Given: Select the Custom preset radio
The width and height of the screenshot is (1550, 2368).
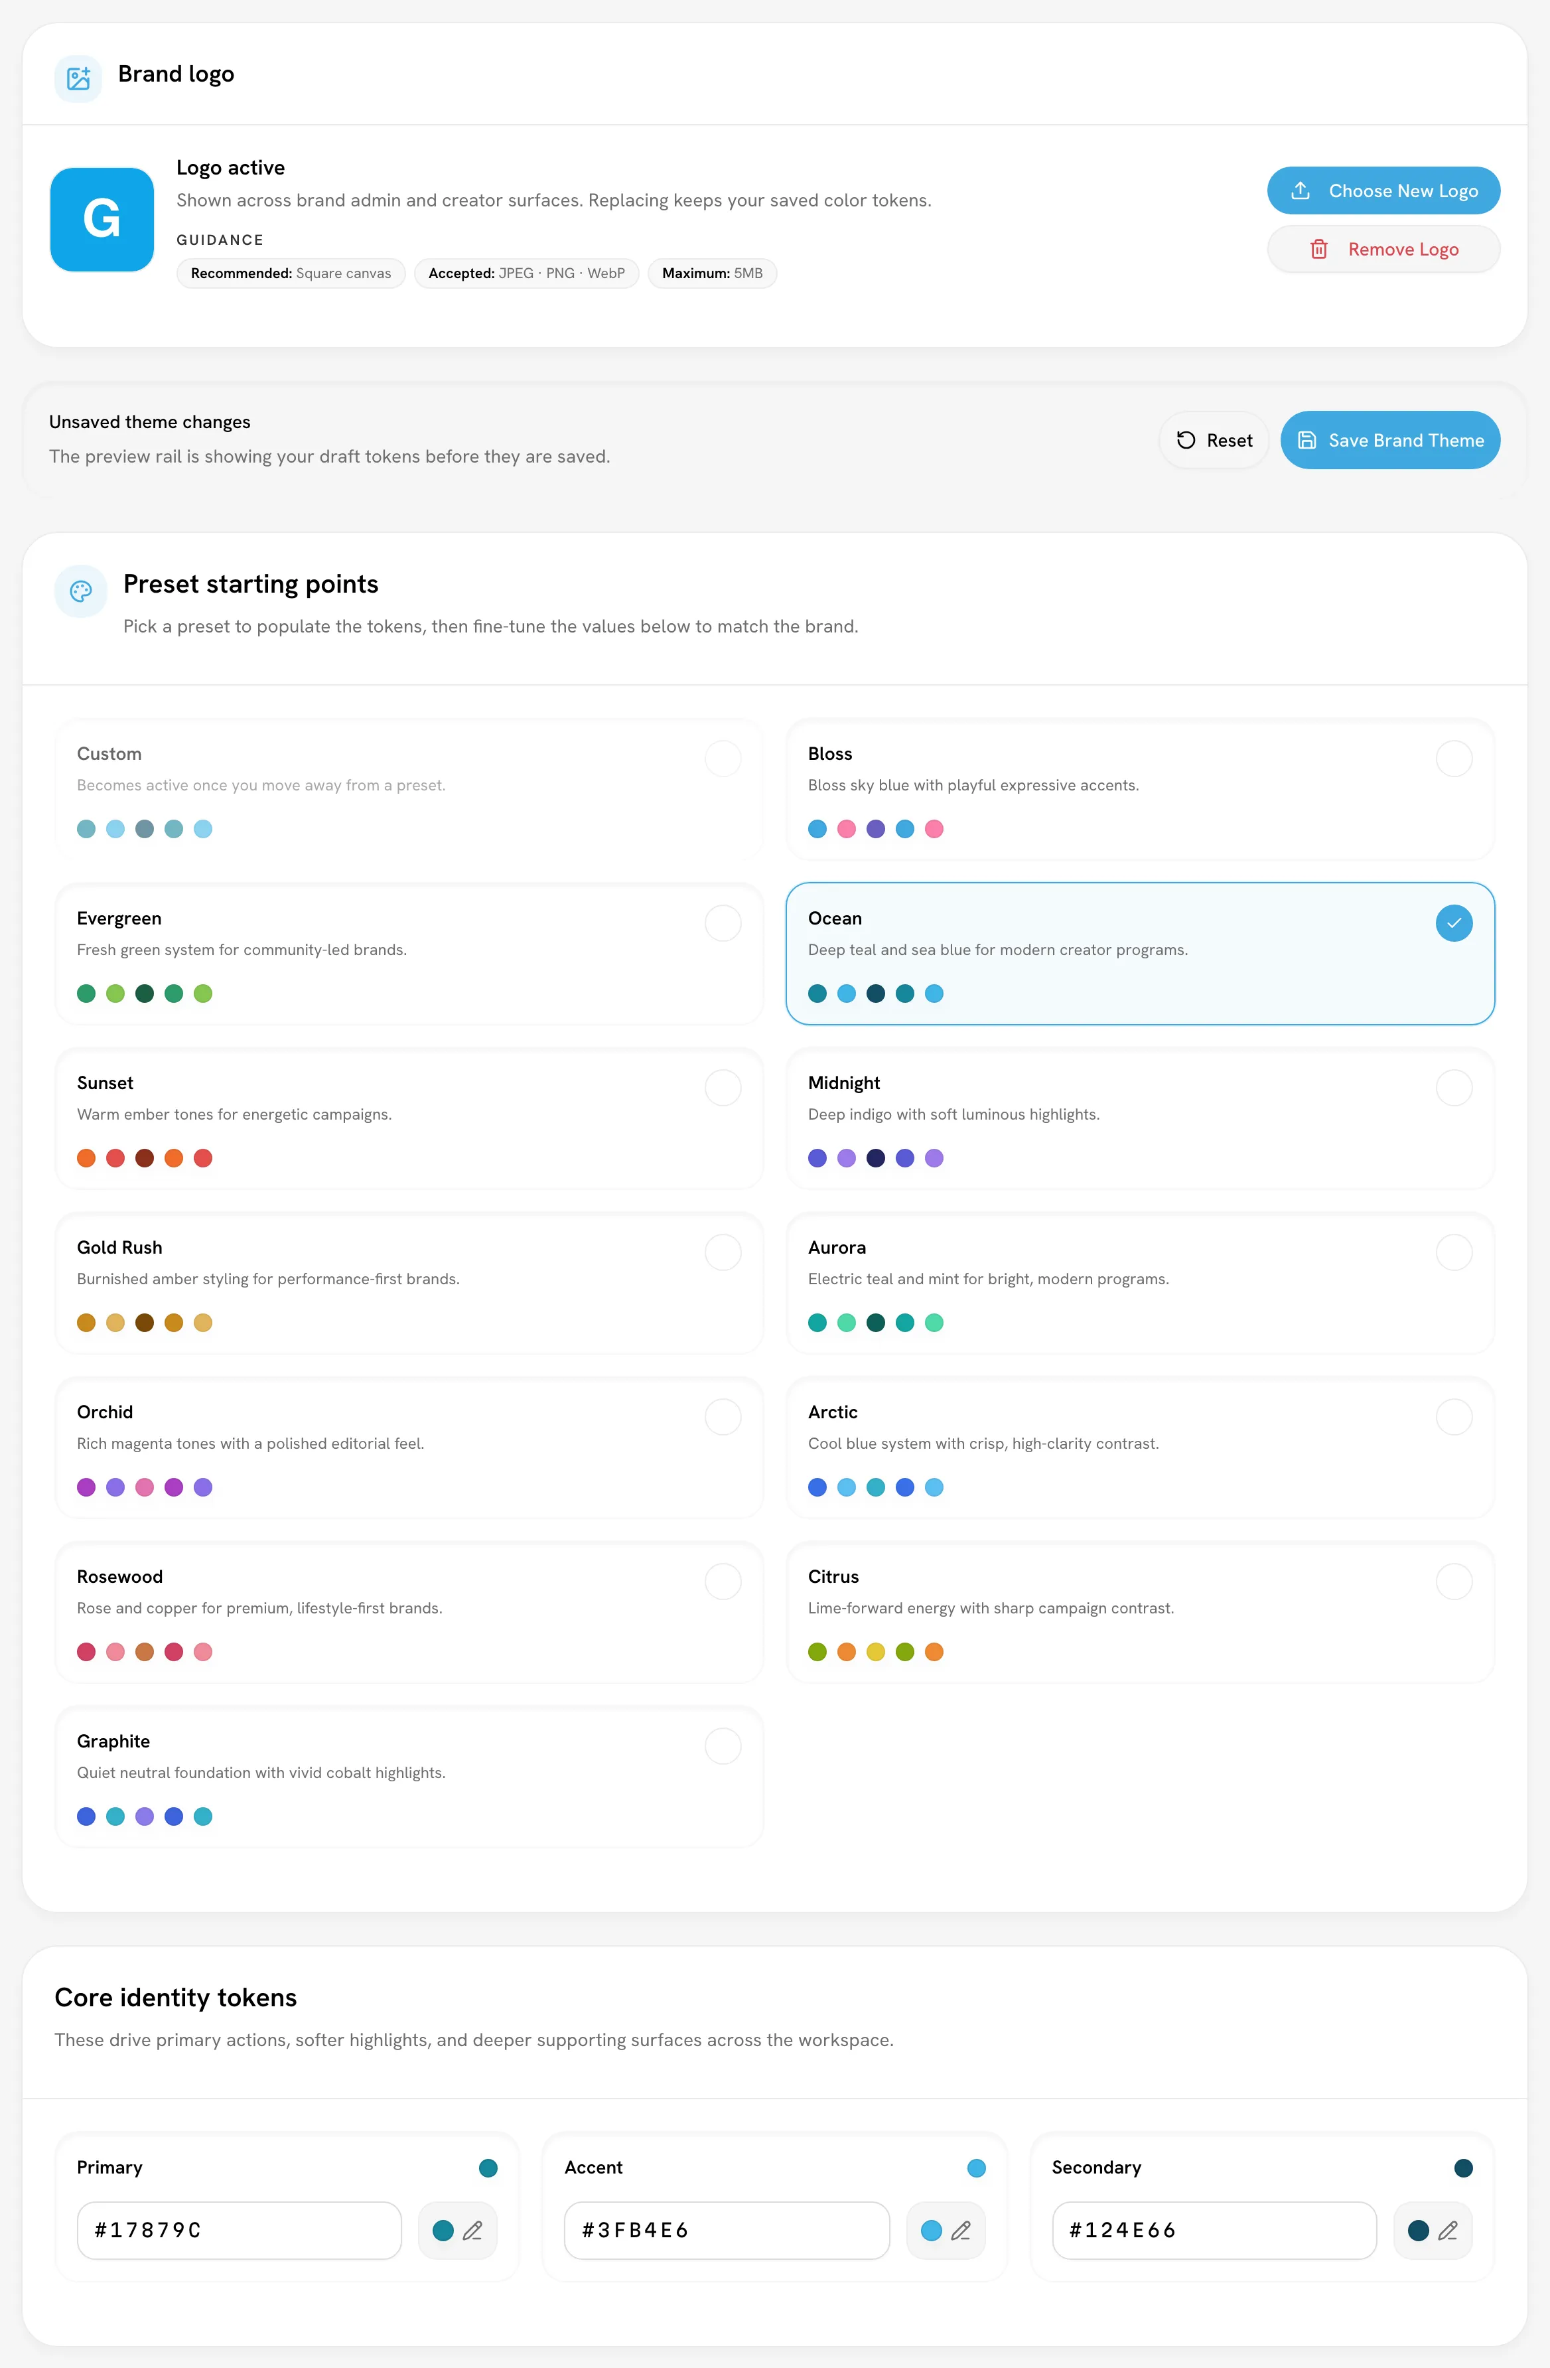Looking at the screenshot, I should [x=723, y=758].
